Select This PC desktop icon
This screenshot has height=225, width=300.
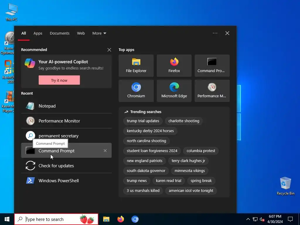(x=11, y=12)
